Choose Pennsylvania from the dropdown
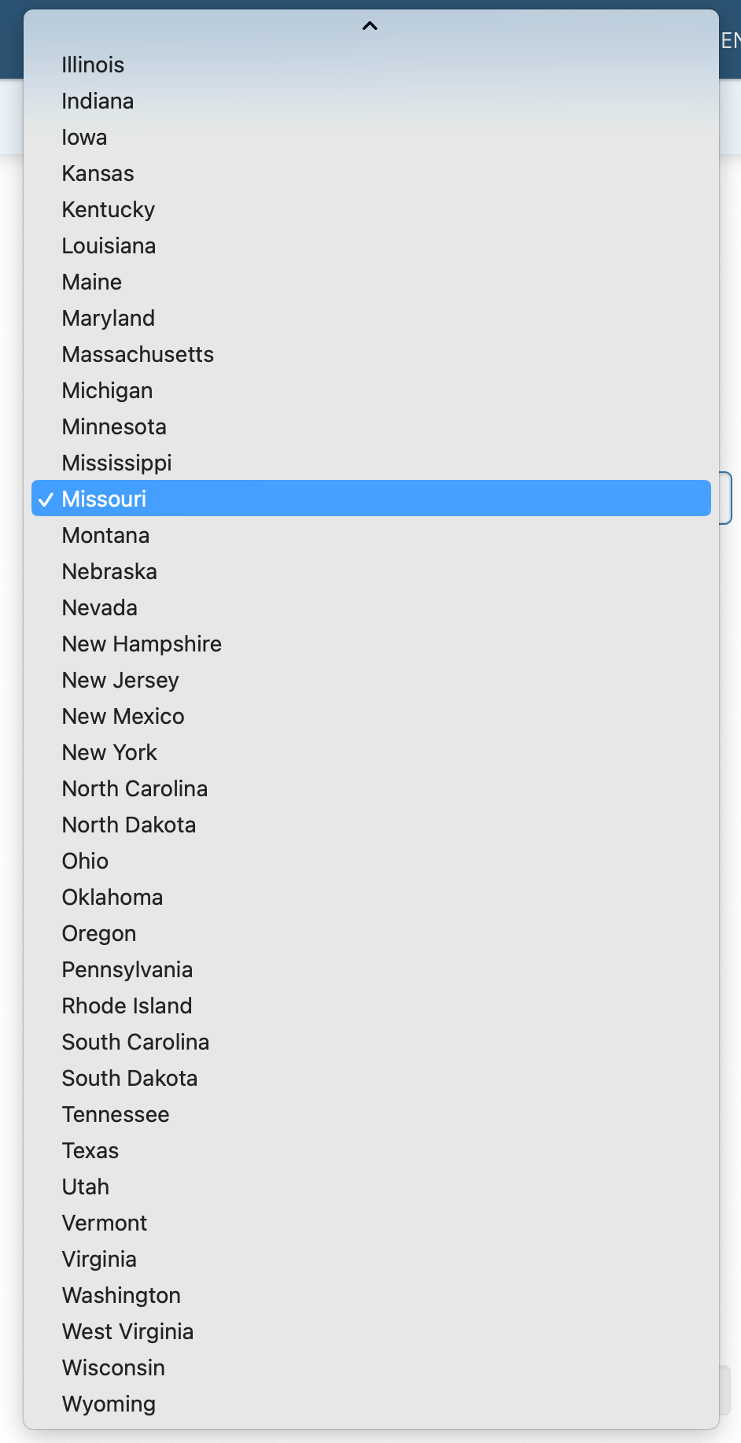 coord(127,970)
